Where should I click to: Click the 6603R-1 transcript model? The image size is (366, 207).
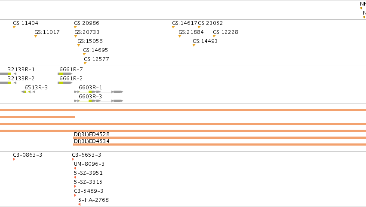coord(98,92)
